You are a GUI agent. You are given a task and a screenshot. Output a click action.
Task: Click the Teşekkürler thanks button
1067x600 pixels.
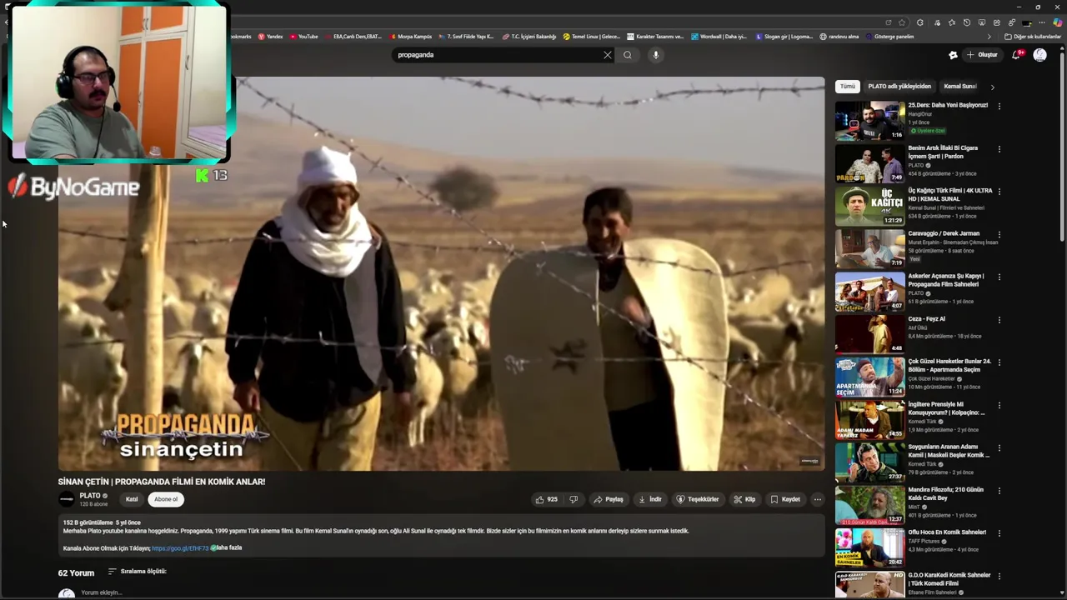[698, 499]
